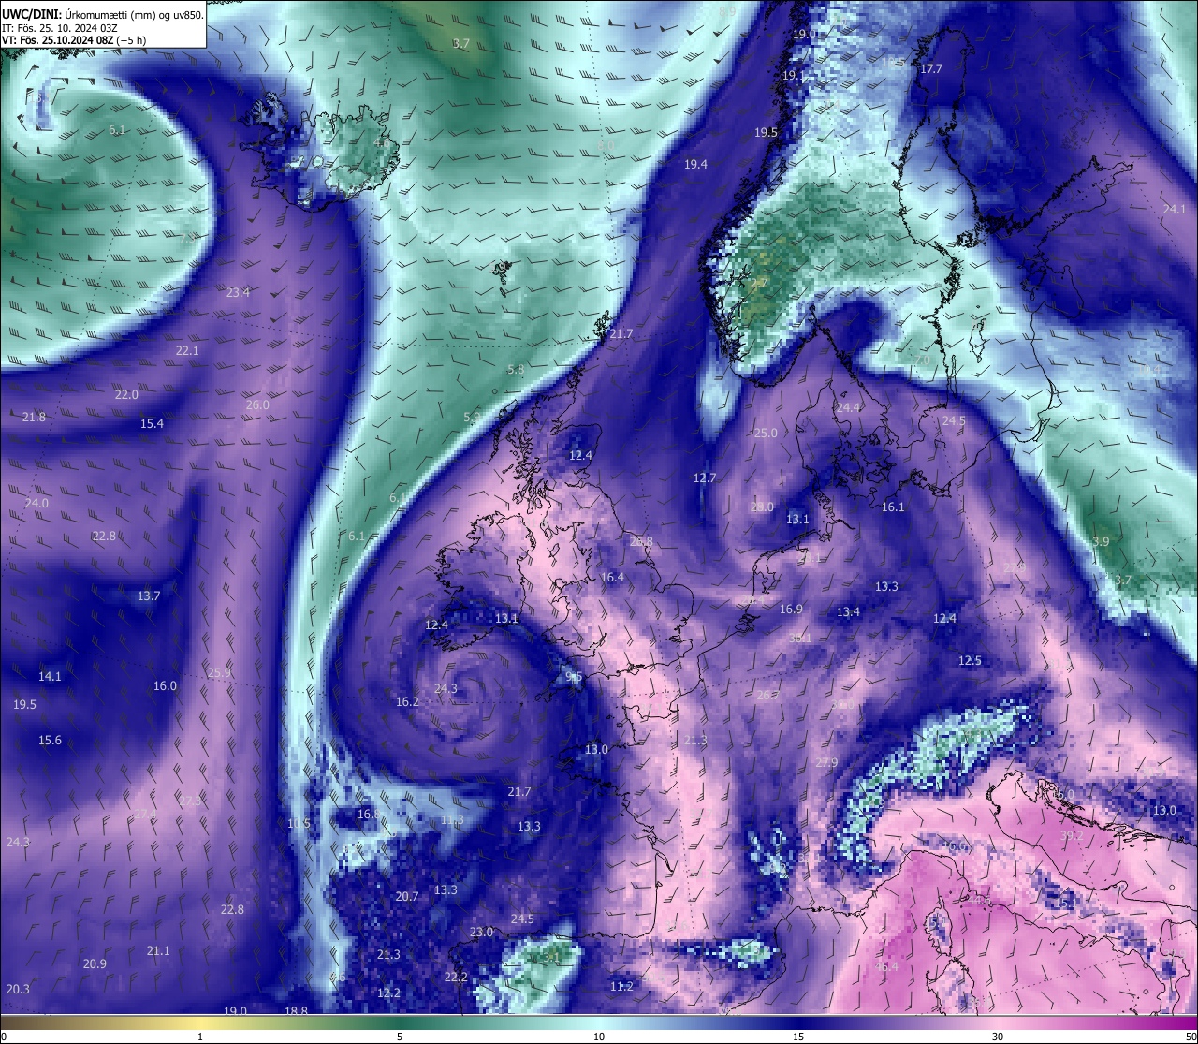Click the 19.4 value off Norway's coast
The width and height of the screenshot is (1198, 1044).
point(695,164)
